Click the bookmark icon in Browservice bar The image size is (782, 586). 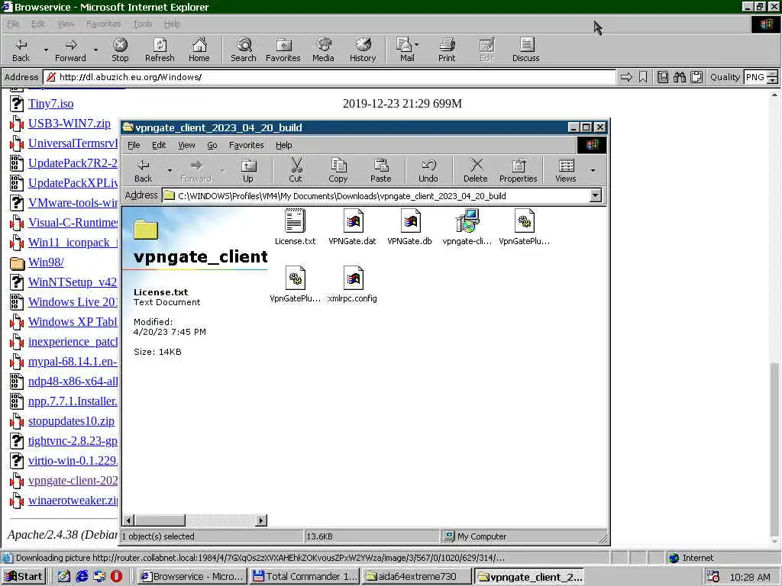[x=643, y=77]
